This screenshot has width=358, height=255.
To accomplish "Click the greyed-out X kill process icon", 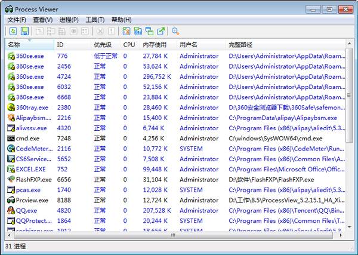I will pos(100,31).
